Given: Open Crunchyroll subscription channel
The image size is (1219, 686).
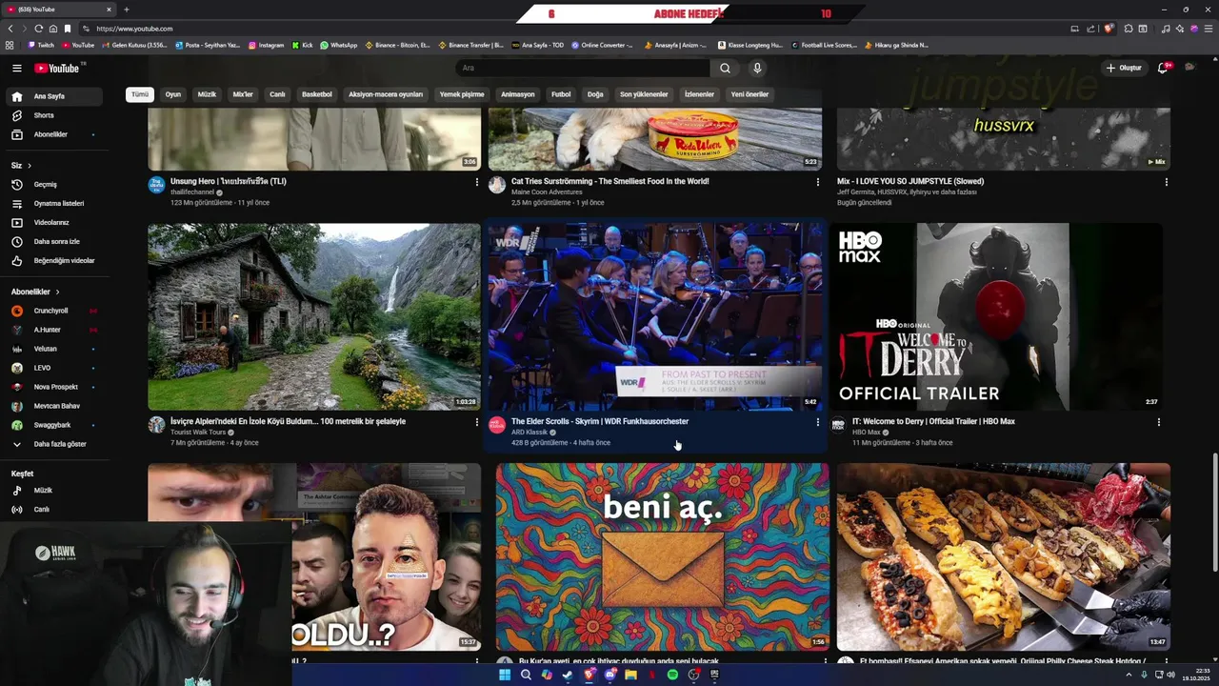Looking at the screenshot, I should 55,311.
